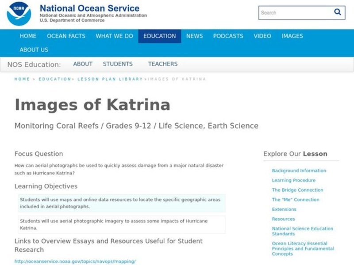Open the WHAT WE DO section
The height and width of the screenshot is (265, 354).
(x=114, y=36)
